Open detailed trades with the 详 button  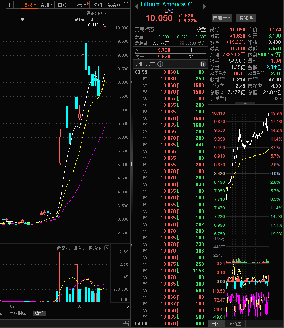tap(203, 64)
